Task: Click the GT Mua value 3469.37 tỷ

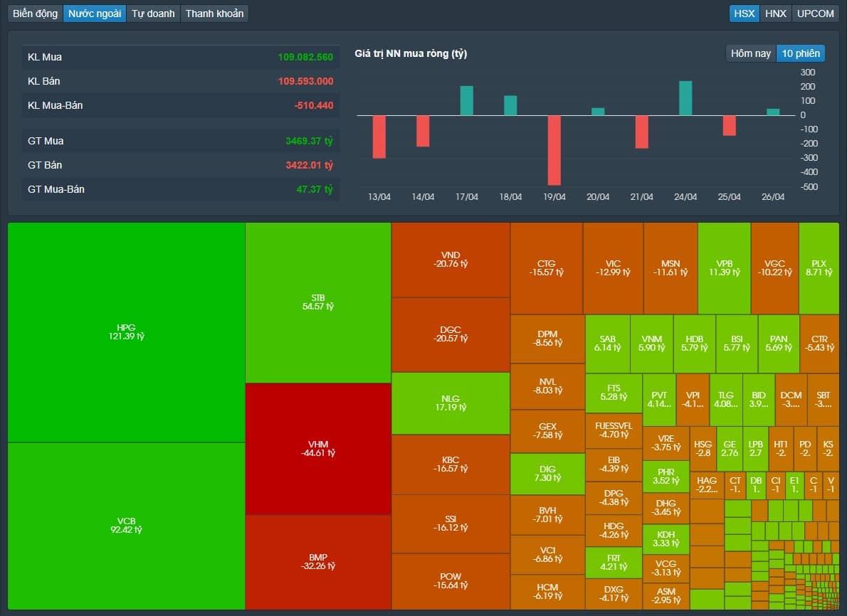Action: (x=309, y=142)
